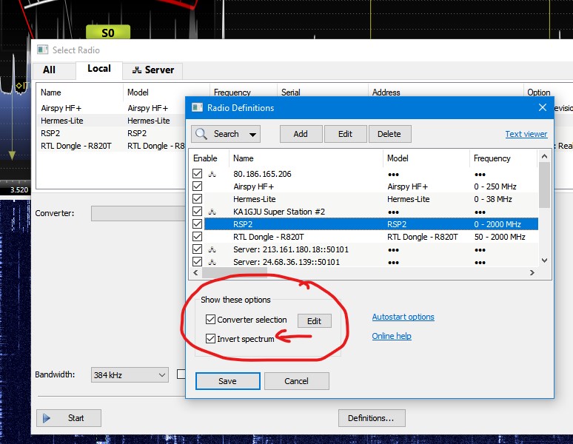Expand the Search dropdown arrow

(252, 134)
